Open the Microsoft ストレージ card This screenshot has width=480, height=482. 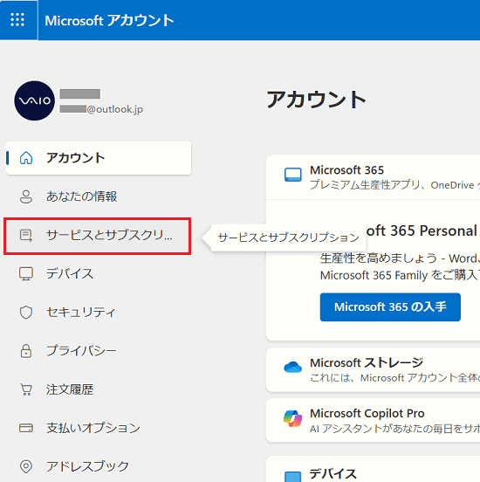(x=373, y=370)
